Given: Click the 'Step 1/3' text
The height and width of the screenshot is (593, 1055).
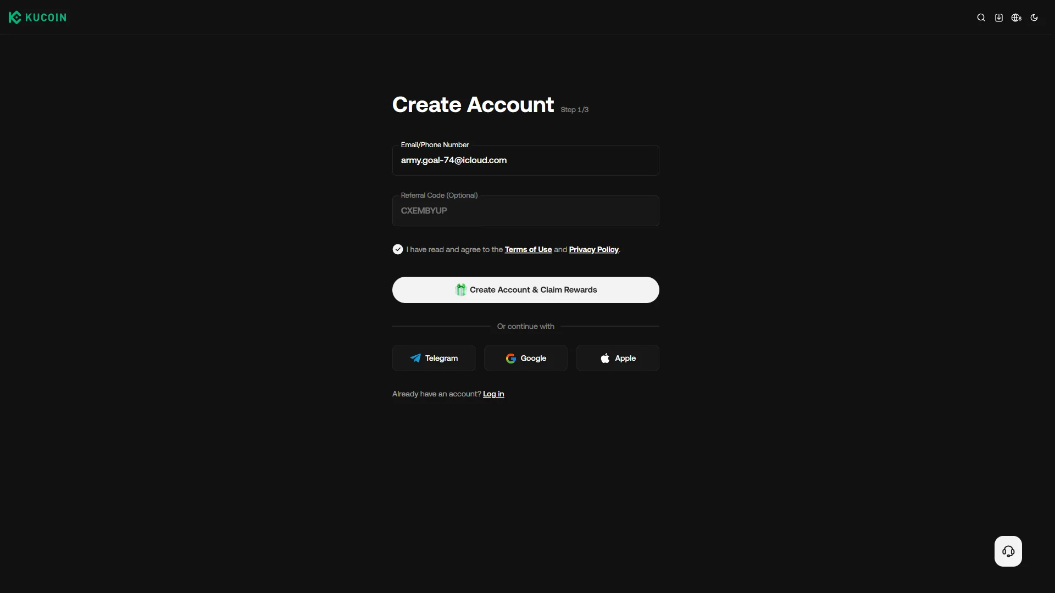Looking at the screenshot, I should [574, 110].
